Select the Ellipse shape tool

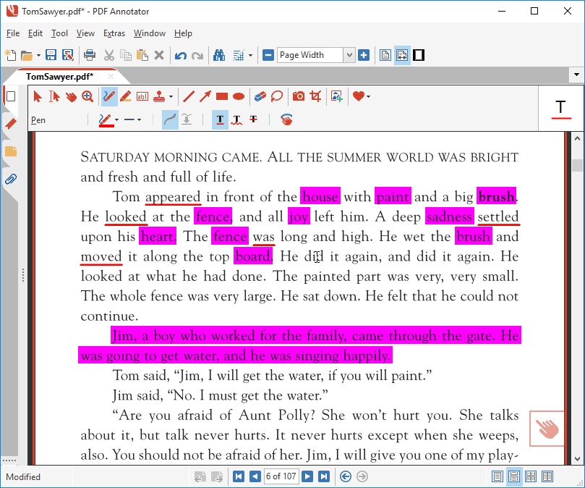coord(239,97)
